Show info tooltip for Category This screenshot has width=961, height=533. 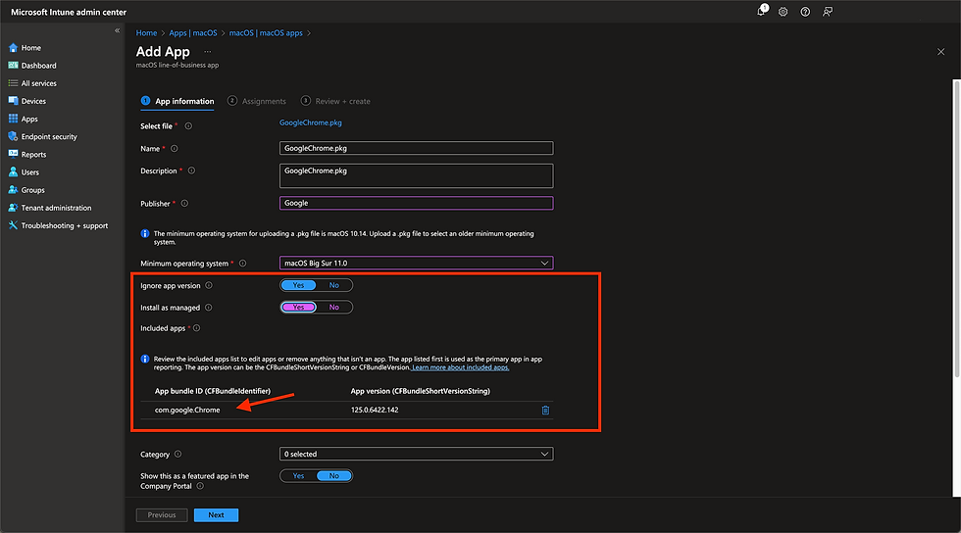[x=177, y=454]
